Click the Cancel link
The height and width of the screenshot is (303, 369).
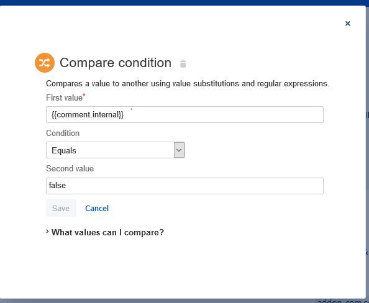[97, 208]
